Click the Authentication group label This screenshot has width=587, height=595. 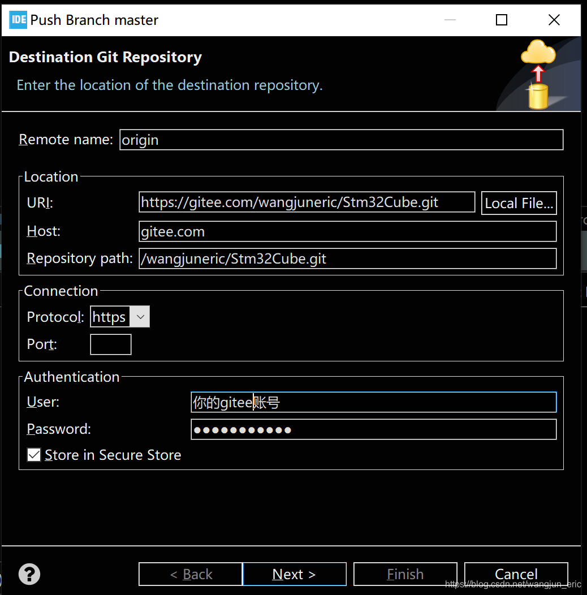(x=72, y=377)
